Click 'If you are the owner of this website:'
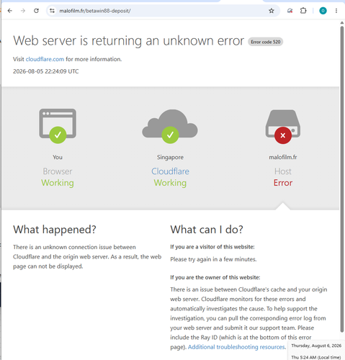345x360 pixels. (x=215, y=277)
